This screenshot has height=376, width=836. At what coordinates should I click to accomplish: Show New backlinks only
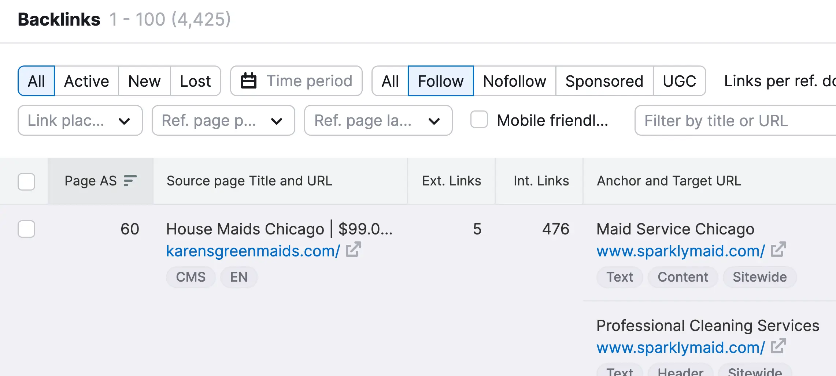point(144,81)
